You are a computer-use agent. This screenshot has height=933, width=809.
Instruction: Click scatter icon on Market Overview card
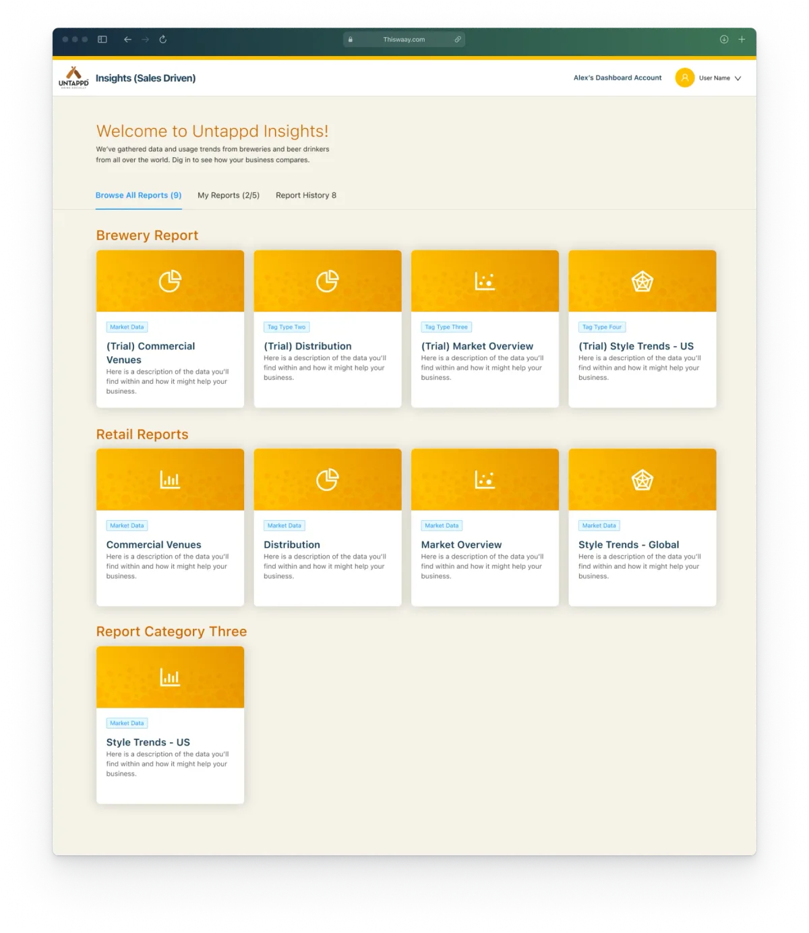pos(485,480)
